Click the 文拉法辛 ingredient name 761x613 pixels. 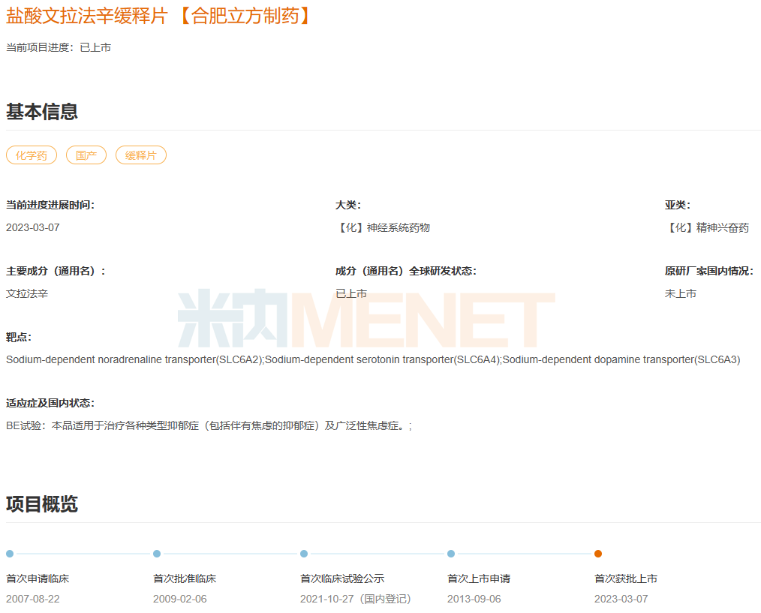click(x=27, y=293)
